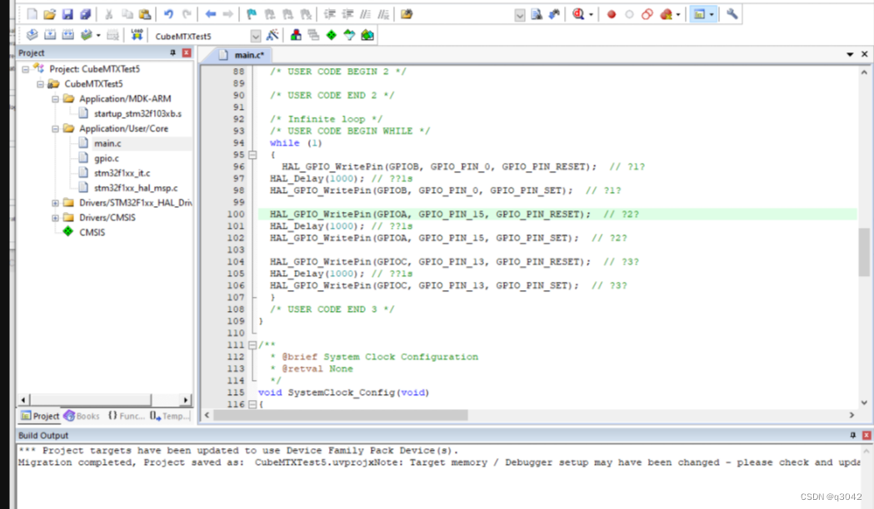This screenshot has height=509, width=874.
Task: Select stm32f1xx_hal_msp.c in project tree
Action: pos(136,188)
